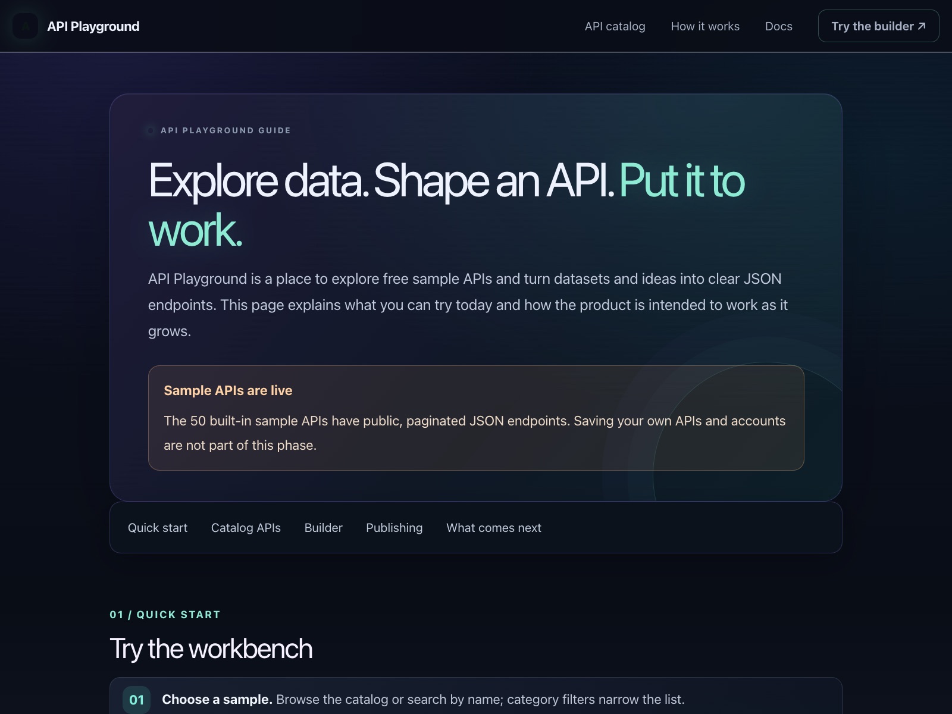The height and width of the screenshot is (714, 952).
Task: Jump to the Quick start section
Action: [158, 528]
